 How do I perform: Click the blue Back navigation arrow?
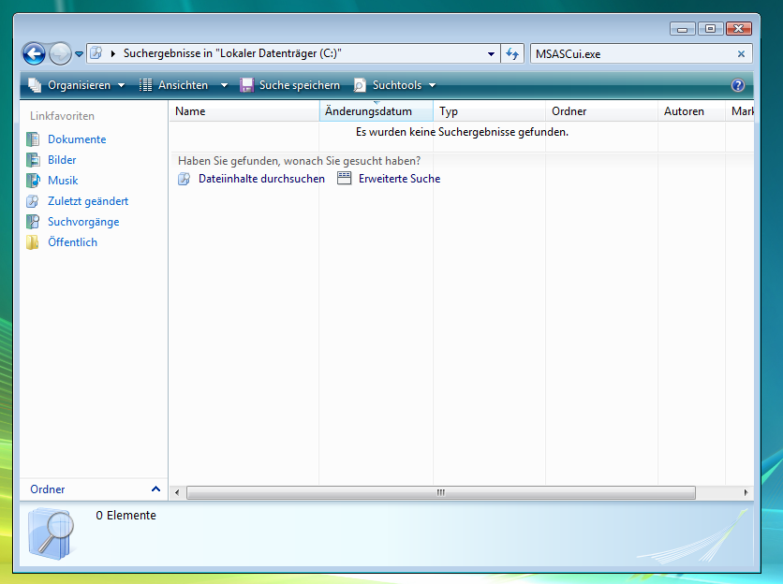[34, 54]
